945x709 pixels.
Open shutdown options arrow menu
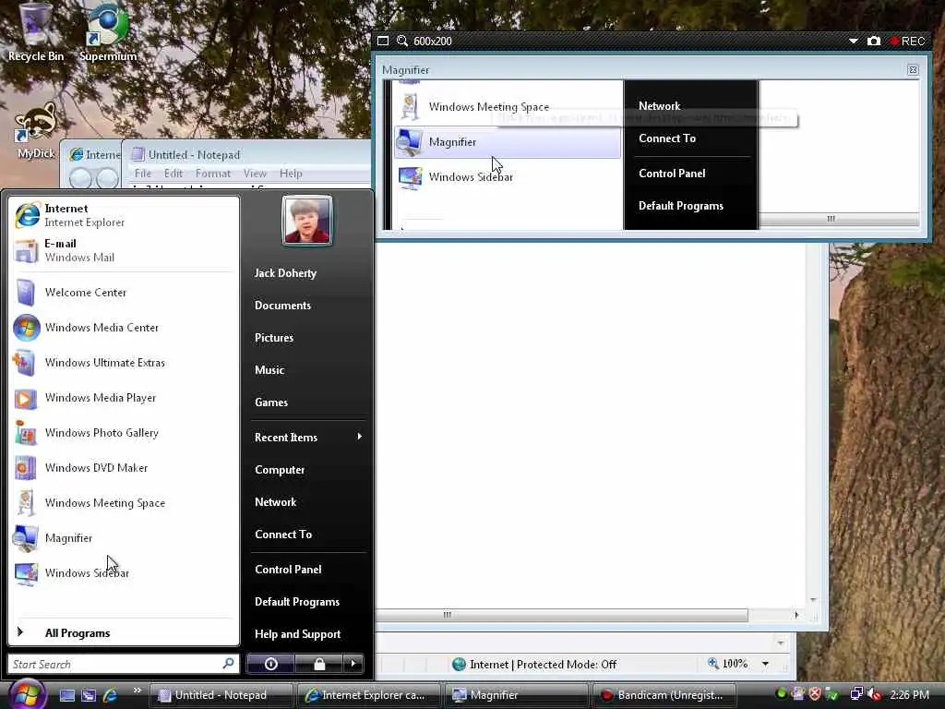point(353,664)
